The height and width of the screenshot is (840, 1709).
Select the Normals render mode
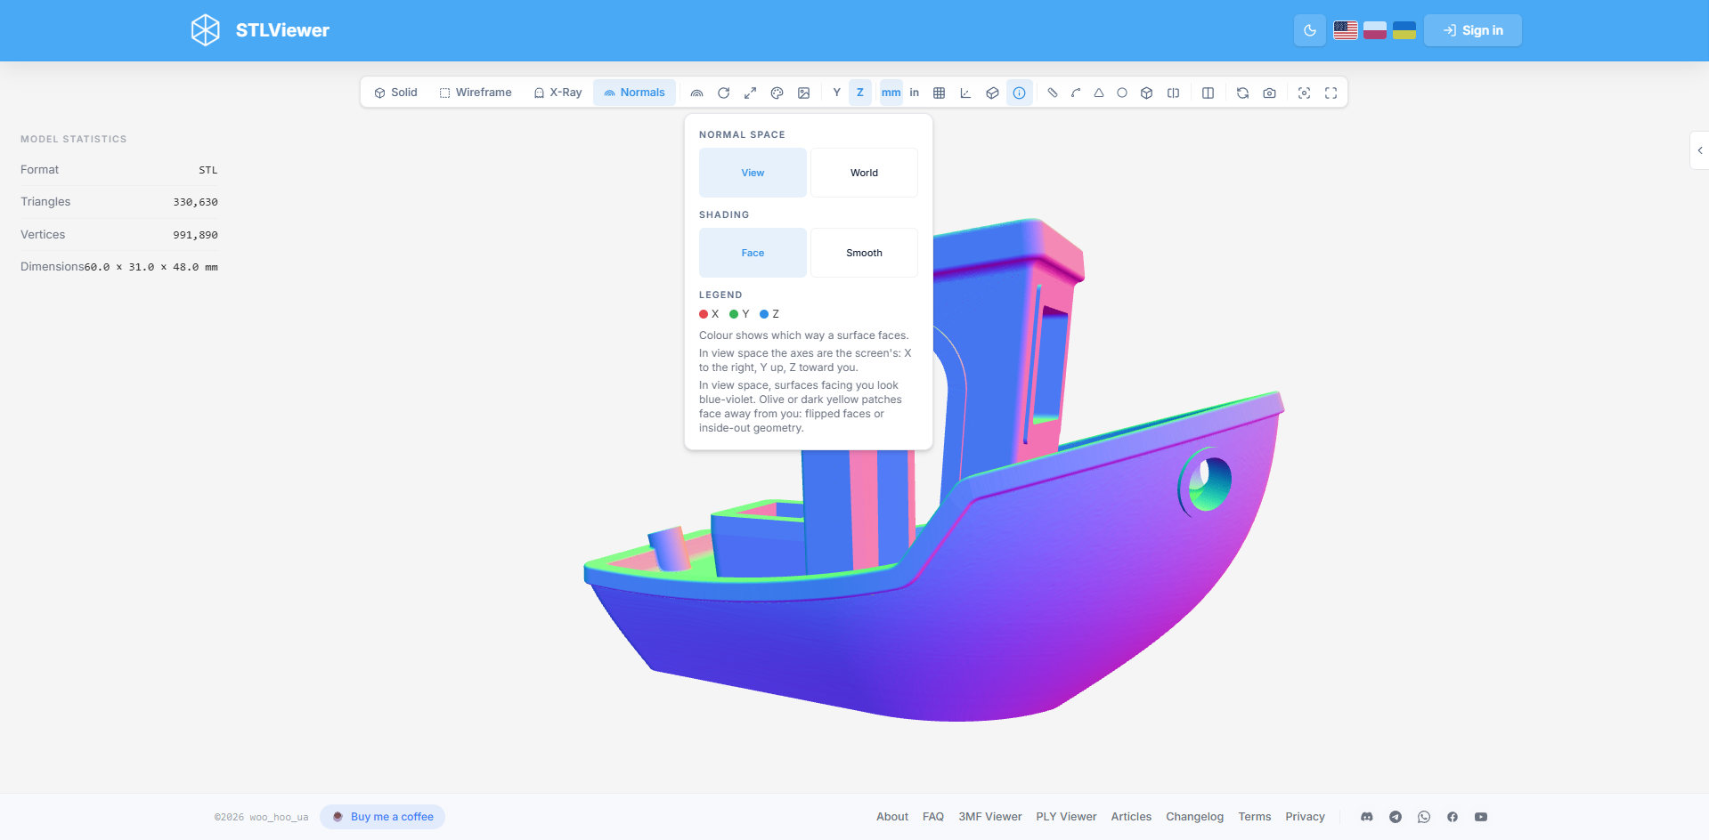click(634, 93)
